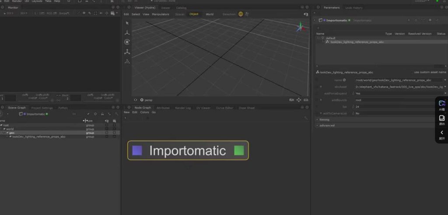
Task: Select the arrow selection tool in viewer
Action: tap(127, 23)
